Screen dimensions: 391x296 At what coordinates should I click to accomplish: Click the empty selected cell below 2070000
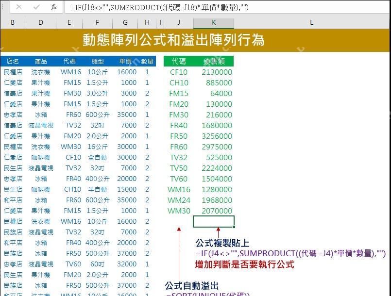tap(214, 221)
